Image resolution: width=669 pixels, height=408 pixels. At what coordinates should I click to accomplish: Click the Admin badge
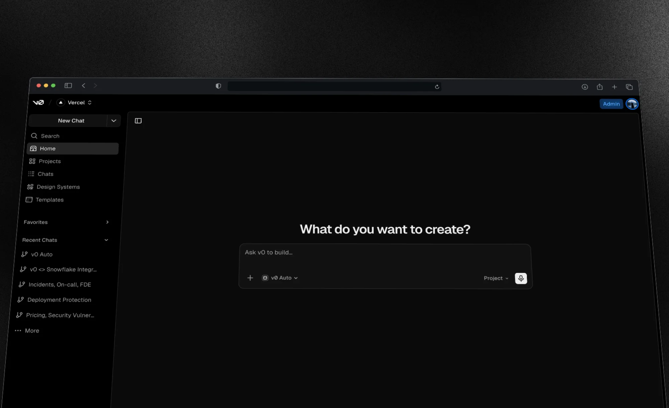click(x=611, y=104)
